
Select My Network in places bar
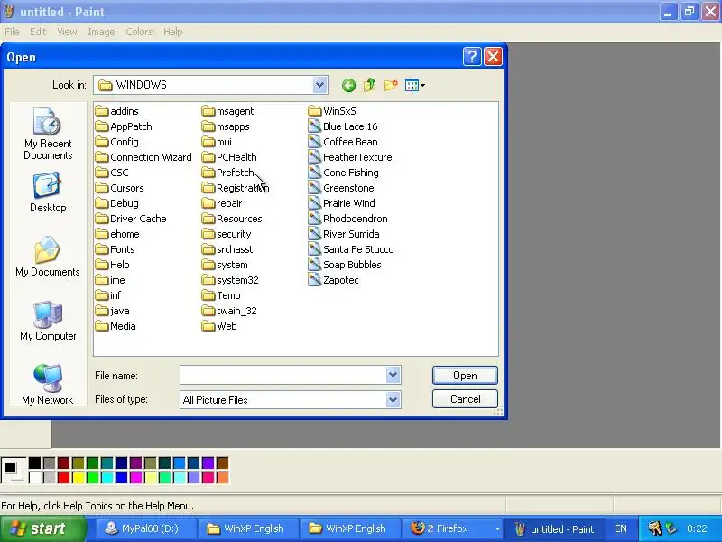48,385
